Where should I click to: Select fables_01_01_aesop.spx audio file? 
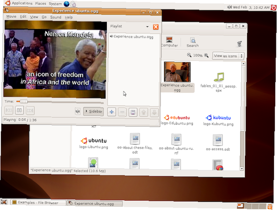tap(219, 82)
